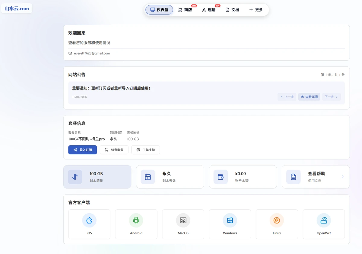362x254 pixels.
Task: Click the wallet icon in 账户余额 card
Action: (221, 177)
